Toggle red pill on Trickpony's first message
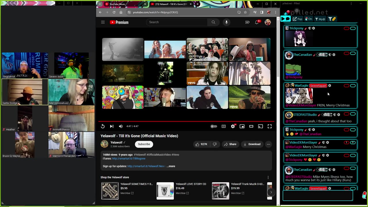The height and width of the screenshot is (207, 368). (346, 28)
